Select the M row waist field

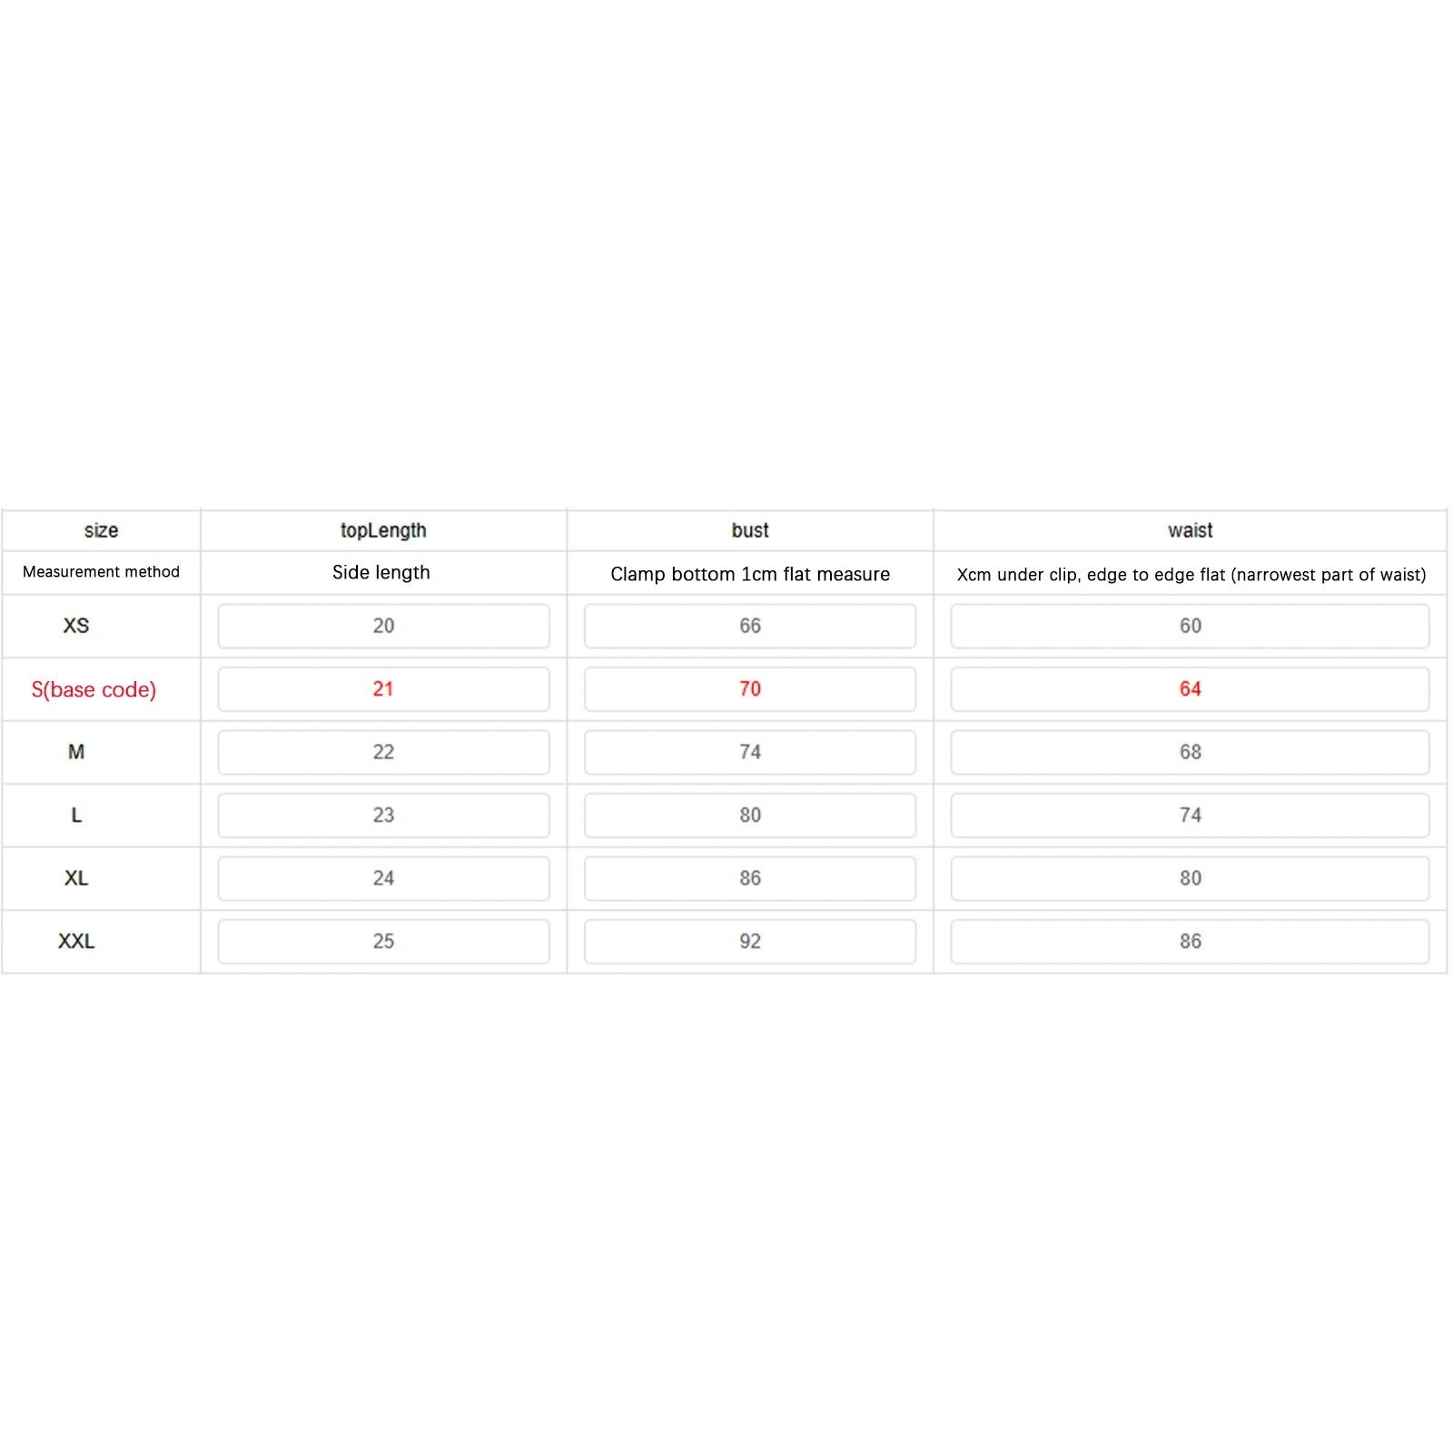1190,752
